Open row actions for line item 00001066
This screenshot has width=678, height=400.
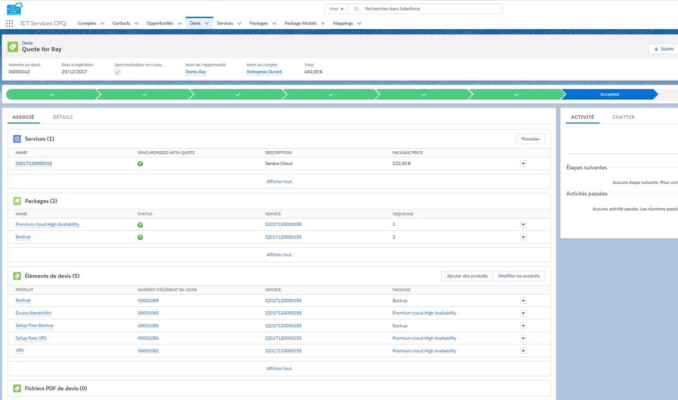[x=523, y=326]
